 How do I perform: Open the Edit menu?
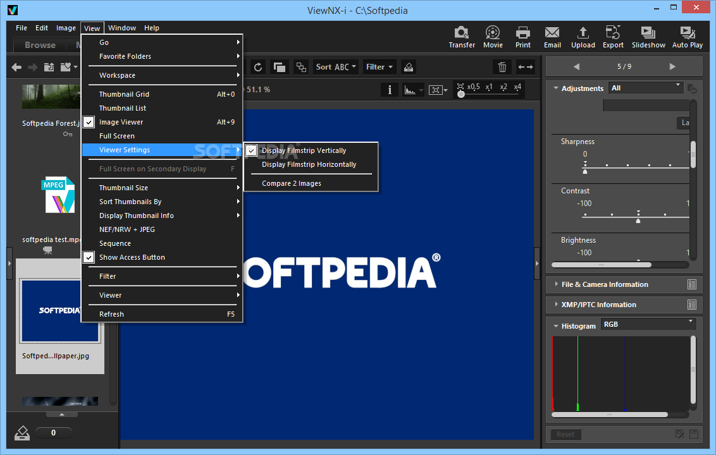42,28
